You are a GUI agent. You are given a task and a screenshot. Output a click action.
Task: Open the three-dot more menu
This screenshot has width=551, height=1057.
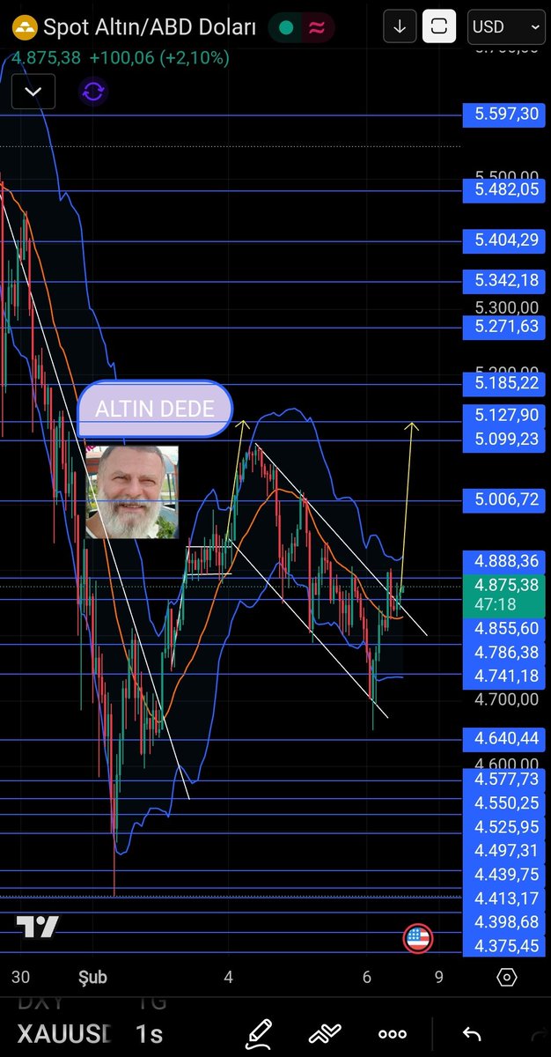[x=392, y=1034]
